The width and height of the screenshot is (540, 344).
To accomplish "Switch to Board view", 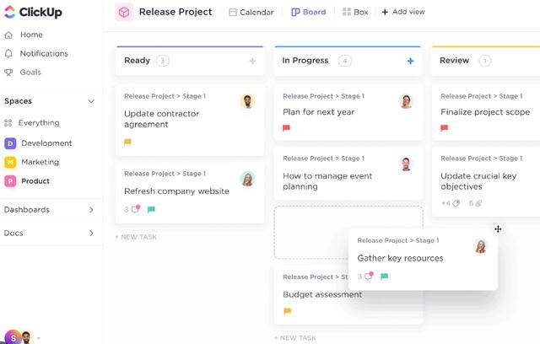I will point(309,12).
